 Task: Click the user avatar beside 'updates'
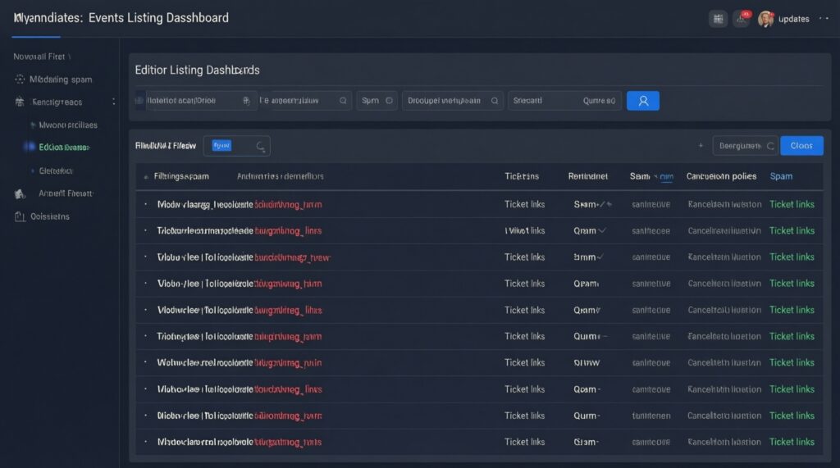point(765,19)
